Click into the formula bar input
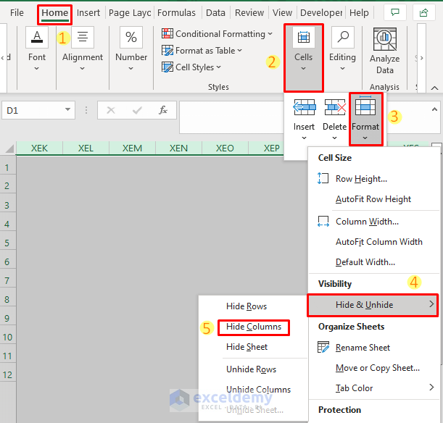 [x=231, y=117]
